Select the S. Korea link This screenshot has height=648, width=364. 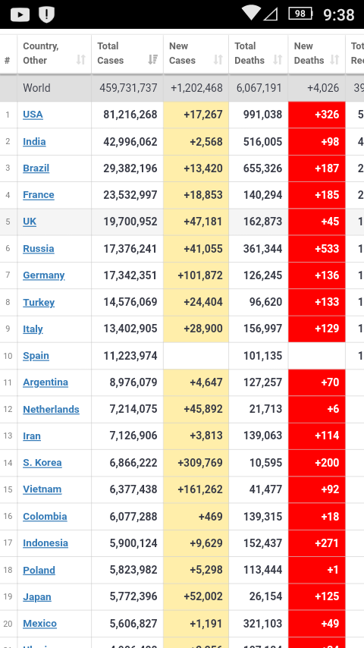pos(42,462)
